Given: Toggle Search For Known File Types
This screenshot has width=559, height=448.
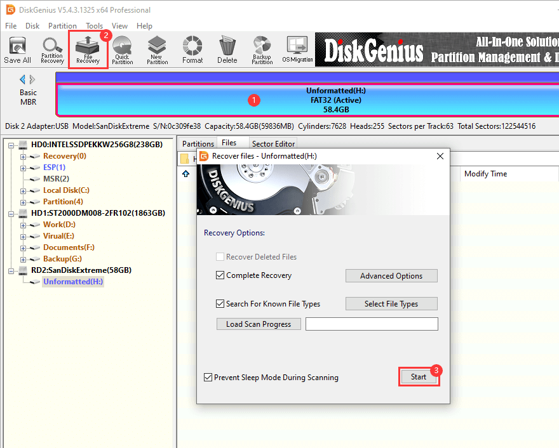Looking at the screenshot, I should point(220,304).
